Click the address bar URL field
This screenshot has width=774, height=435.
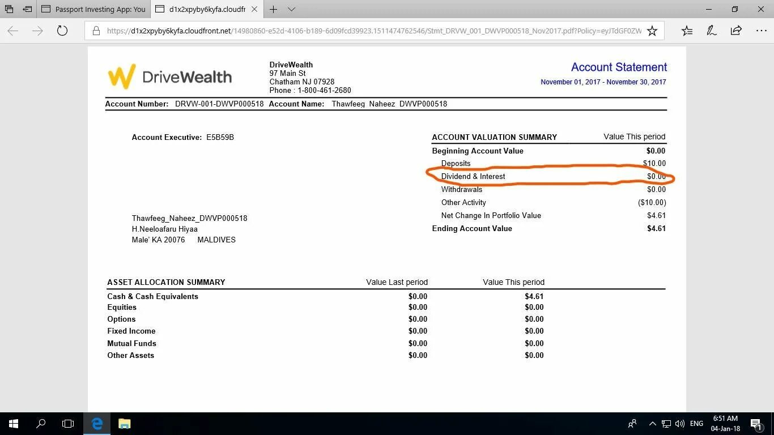point(374,31)
